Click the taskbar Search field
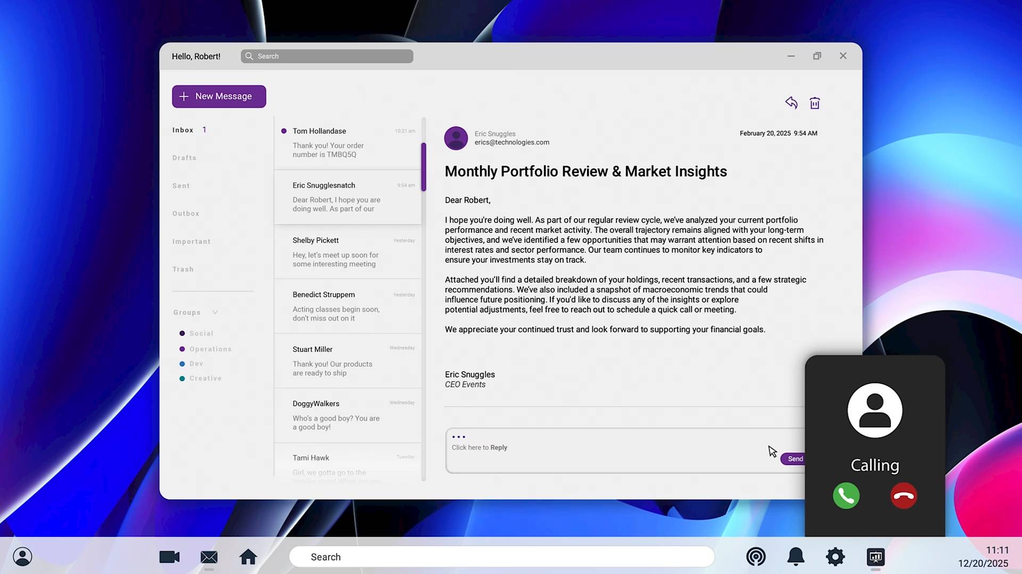This screenshot has height=574, width=1022. point(501,556)
